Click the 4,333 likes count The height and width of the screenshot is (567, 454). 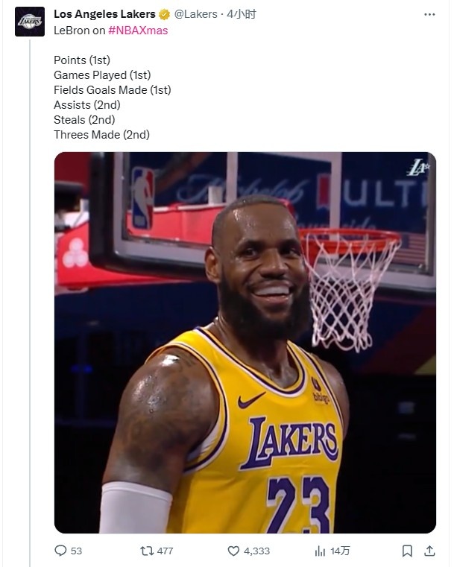click(x=256, y=551)
